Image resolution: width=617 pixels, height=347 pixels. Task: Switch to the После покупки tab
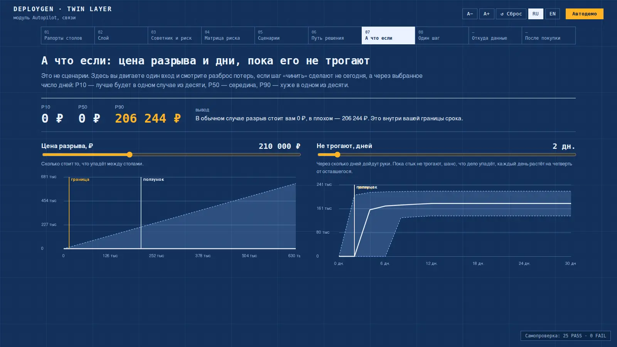point(549,35)
